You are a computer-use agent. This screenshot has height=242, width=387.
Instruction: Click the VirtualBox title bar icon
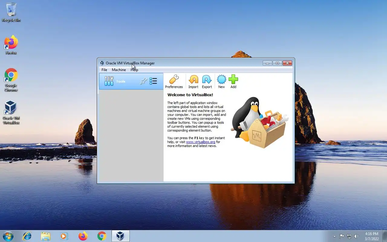pos(102,63)
